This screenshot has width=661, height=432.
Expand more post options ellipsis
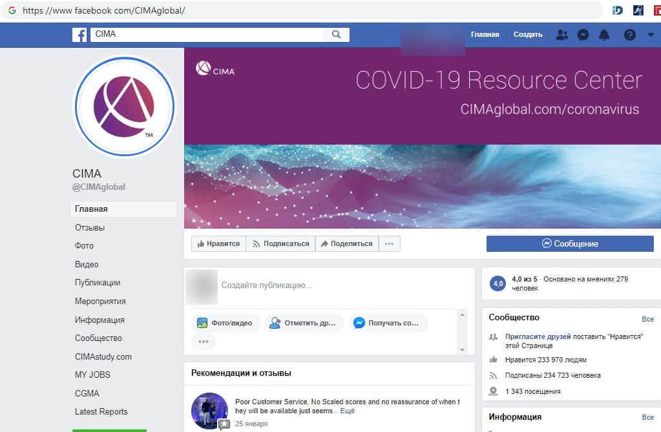pos(204,342)
